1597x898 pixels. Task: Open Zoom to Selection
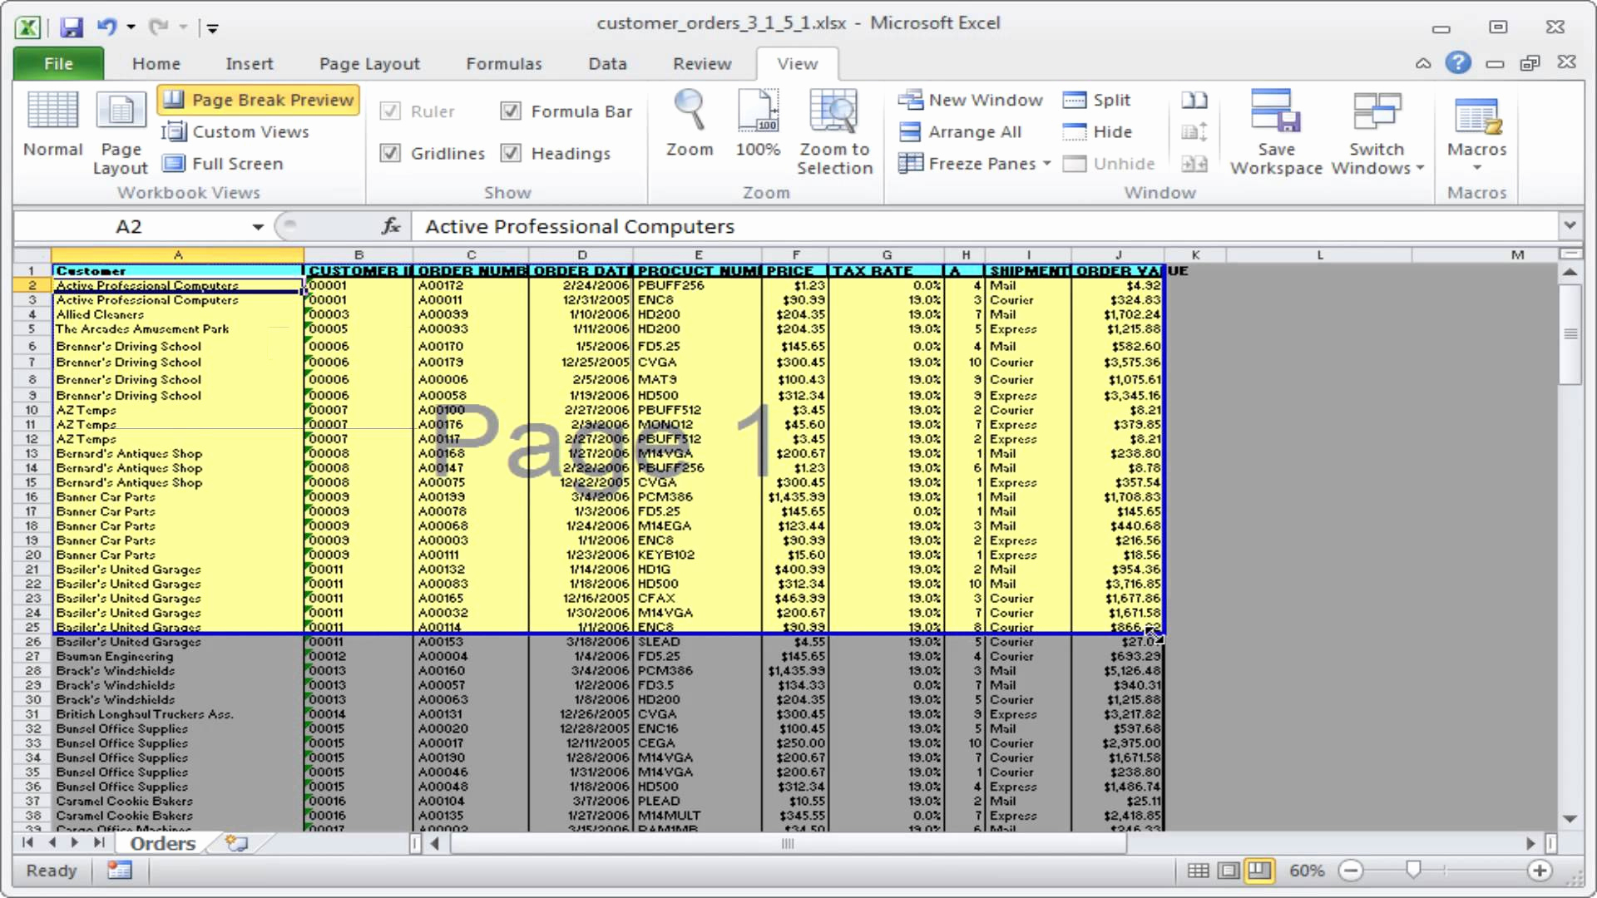(834, 133)
